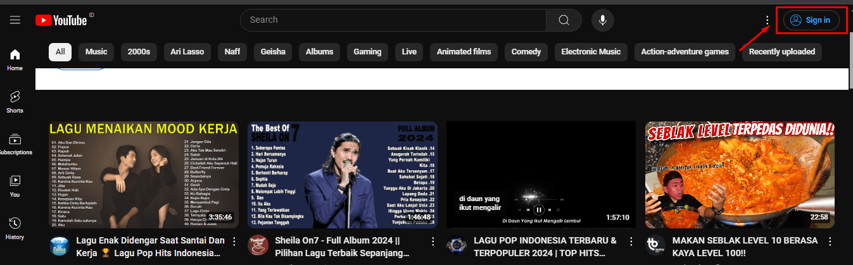Select the Animated films filter chip

pyautogui.click(x=464, y=52)
